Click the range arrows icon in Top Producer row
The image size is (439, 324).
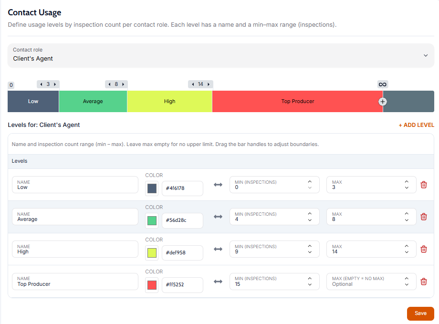pyautogui.click(x=218, y=282)
